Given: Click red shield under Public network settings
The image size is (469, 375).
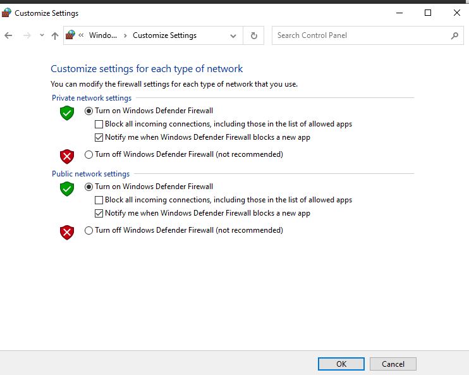Looking at the screenshot, I should [x=67, y=233].
